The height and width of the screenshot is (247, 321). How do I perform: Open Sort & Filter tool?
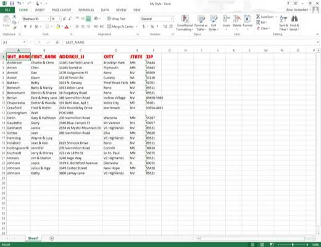[283, 23]
